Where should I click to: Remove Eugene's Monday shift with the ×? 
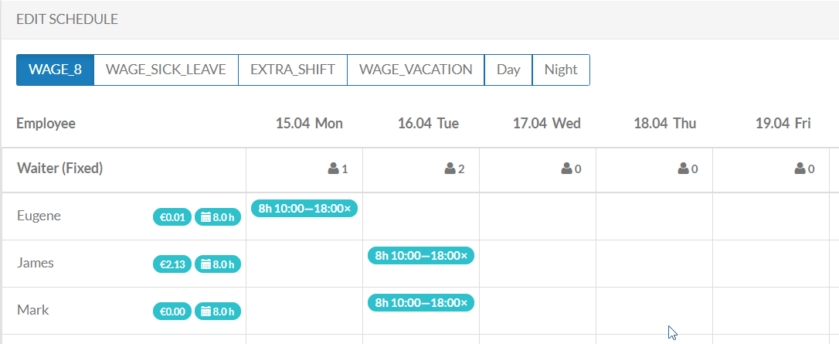pyautogui.click(x=347, y=209)
